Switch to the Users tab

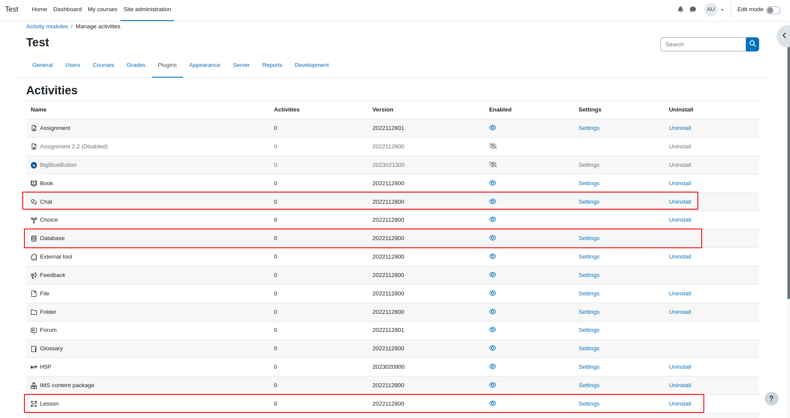pyautogui.click(x=72, y=65)
